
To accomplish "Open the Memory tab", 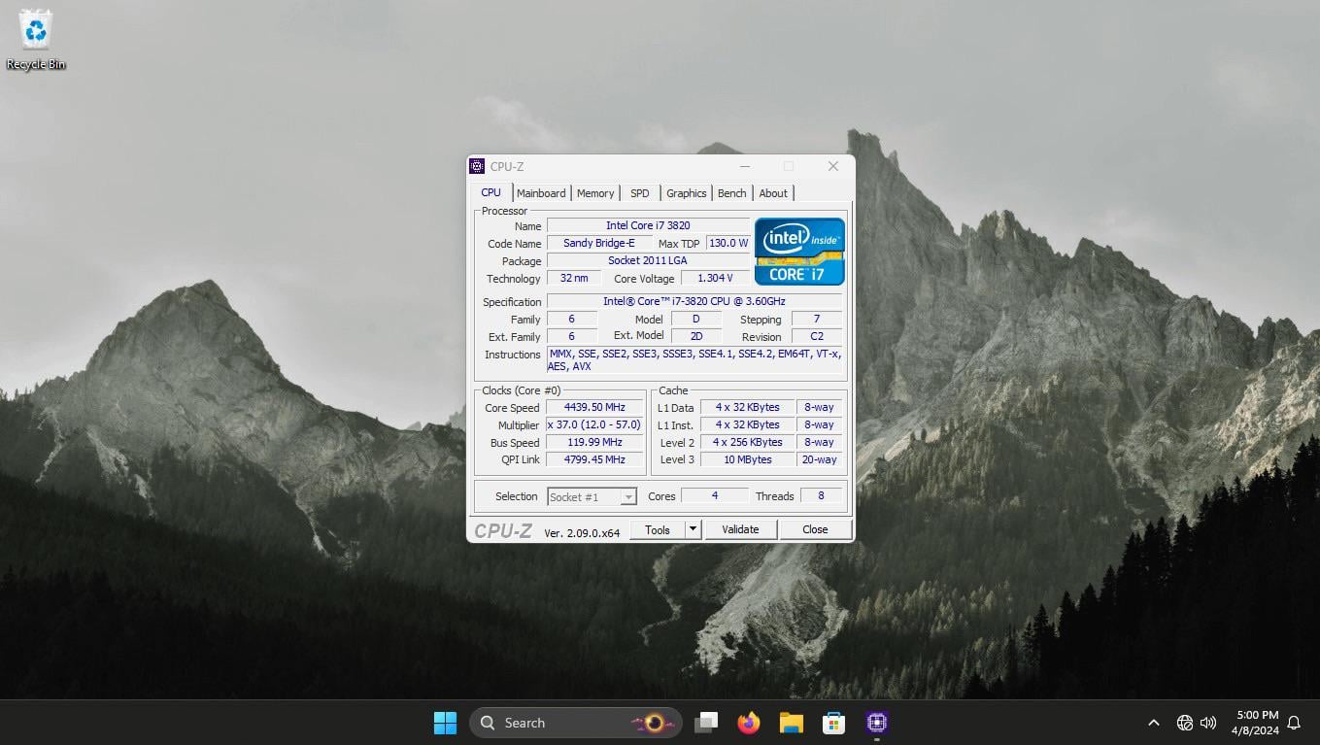I will [x=595, y=193].
